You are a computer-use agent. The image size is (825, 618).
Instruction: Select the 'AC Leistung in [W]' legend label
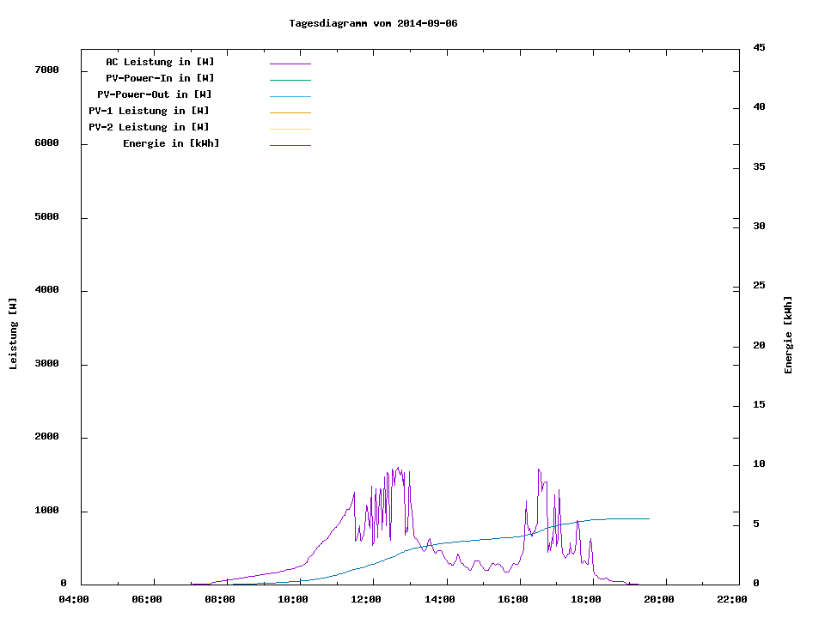tap(160, 62)
